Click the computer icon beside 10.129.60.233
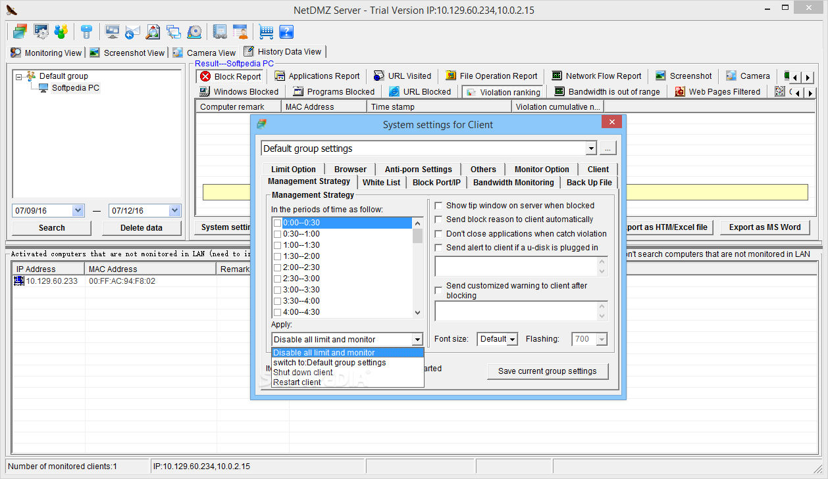The image size is (828, 479). click(19, 281)
